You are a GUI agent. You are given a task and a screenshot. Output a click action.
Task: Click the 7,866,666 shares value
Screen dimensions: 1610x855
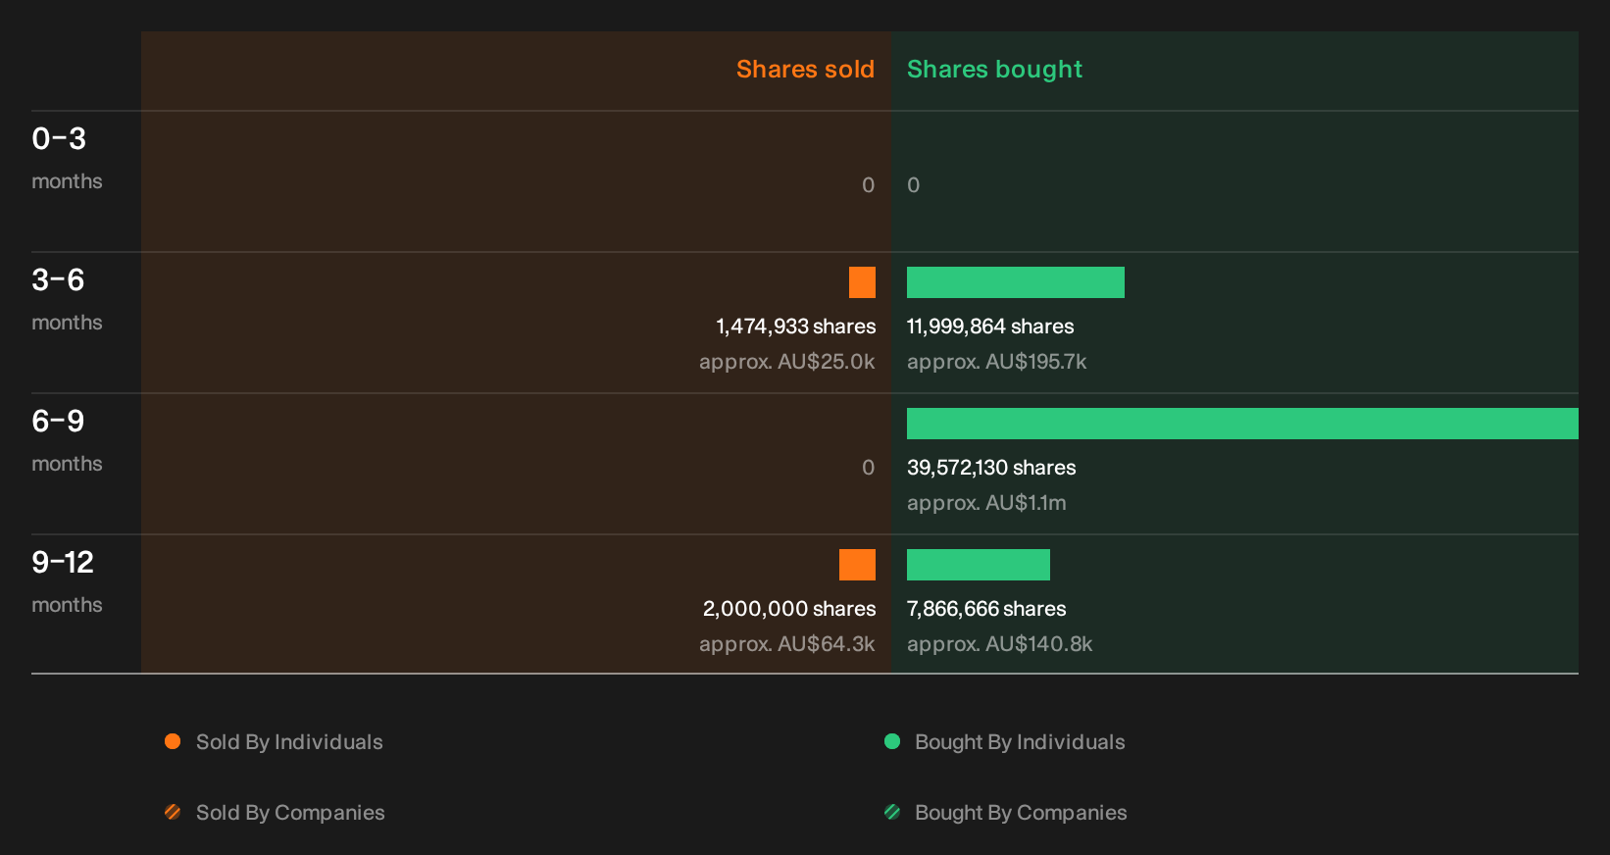pyautogui.click(x=986, y=609)
